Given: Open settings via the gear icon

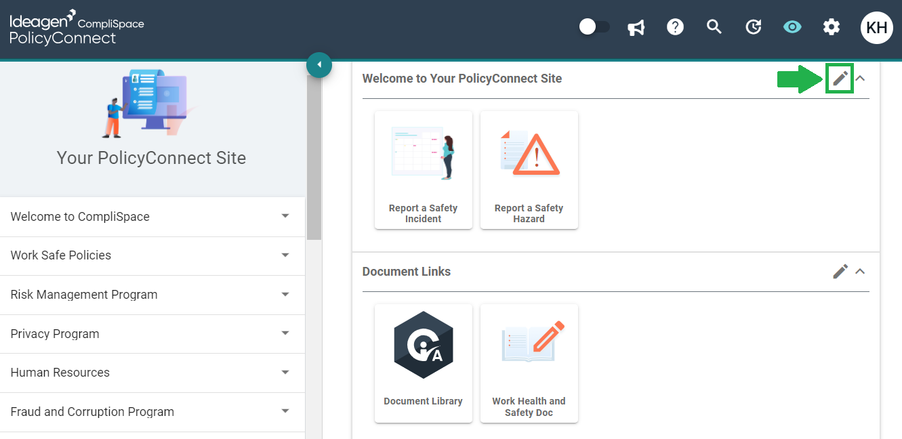Looking at the screenshot, I should coord(832,27).
